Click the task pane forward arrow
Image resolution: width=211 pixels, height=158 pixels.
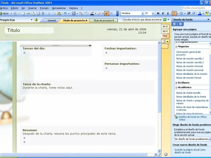[x=180, y=24]
